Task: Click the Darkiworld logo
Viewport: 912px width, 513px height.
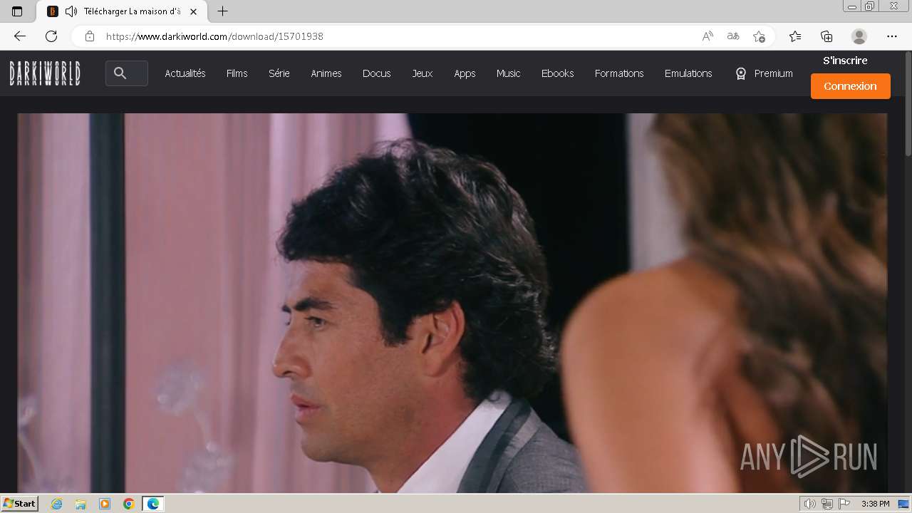Action: [x=45, y=73]
